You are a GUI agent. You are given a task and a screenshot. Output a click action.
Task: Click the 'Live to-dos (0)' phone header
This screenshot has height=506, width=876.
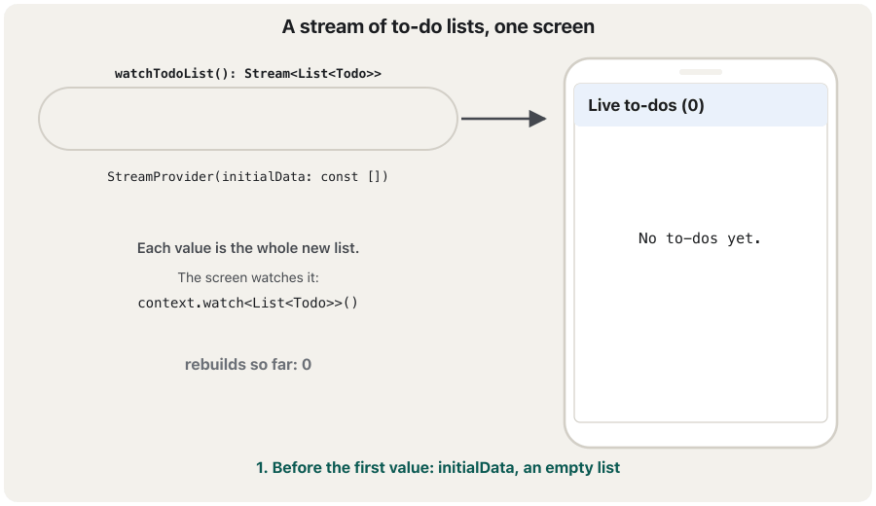coord(701,105)
